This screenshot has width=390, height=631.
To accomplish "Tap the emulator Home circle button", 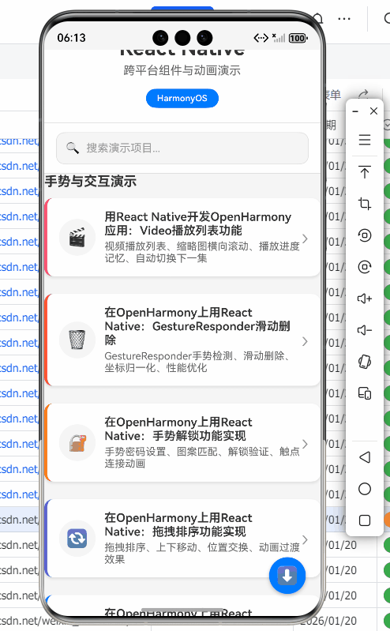I will [x=365, y=489].
